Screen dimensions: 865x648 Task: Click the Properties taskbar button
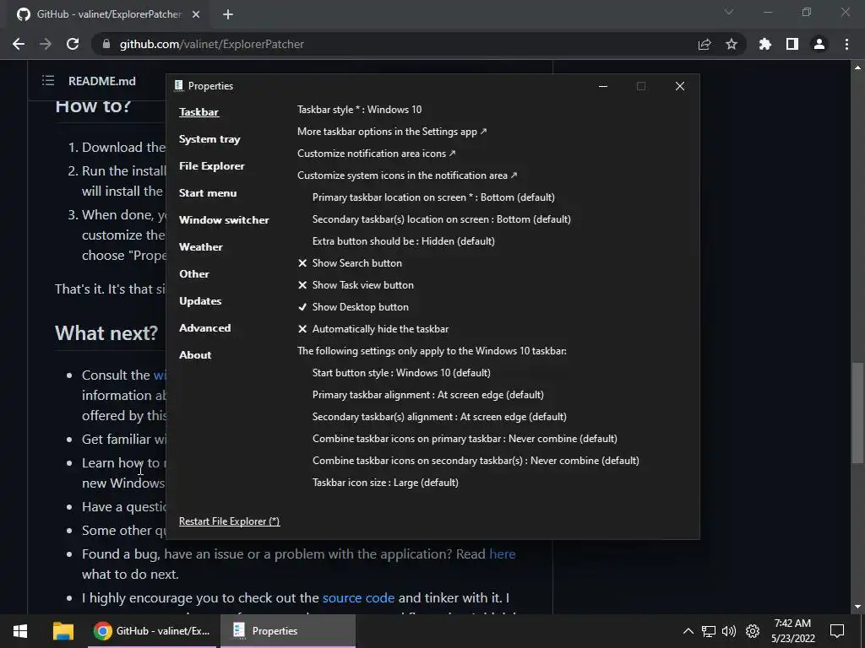coord(288,631)
